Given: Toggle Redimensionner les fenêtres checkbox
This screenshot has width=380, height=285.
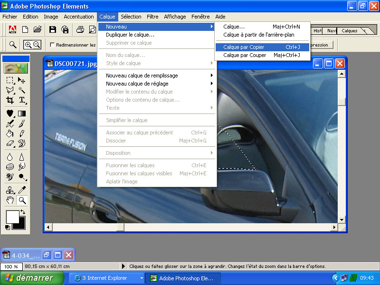Looking at the screenshot, I should coord(52,45).
